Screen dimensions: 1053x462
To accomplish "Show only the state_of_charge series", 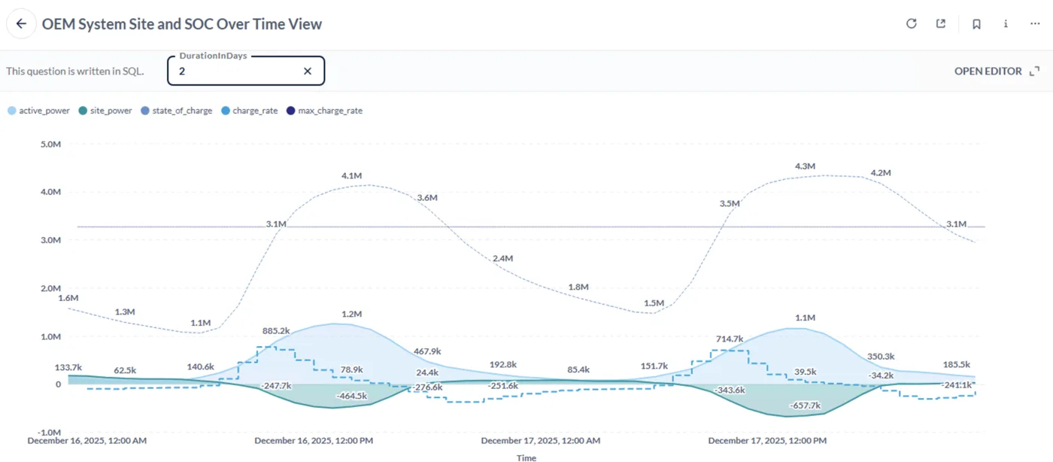I will tap(176, 110).
